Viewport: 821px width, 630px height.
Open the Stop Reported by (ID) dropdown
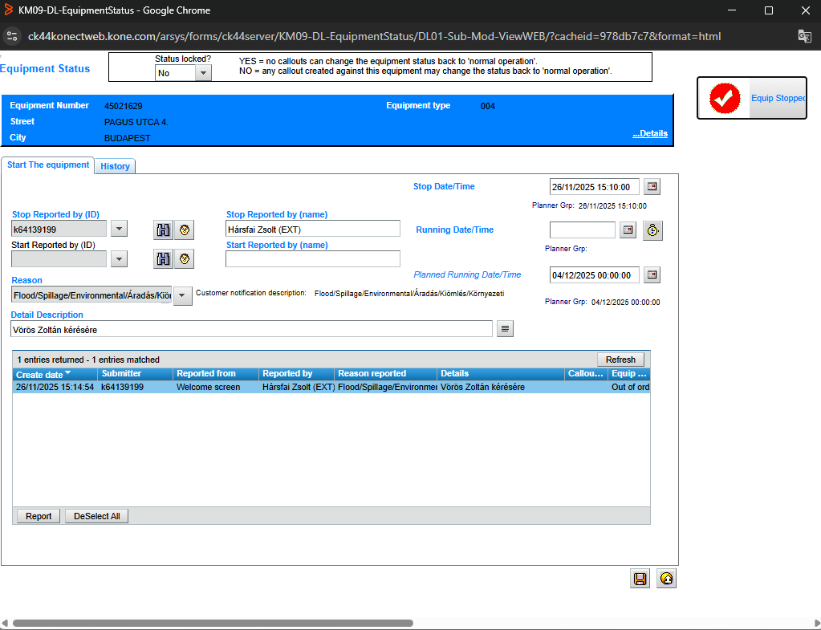click(x=118, y=230)
